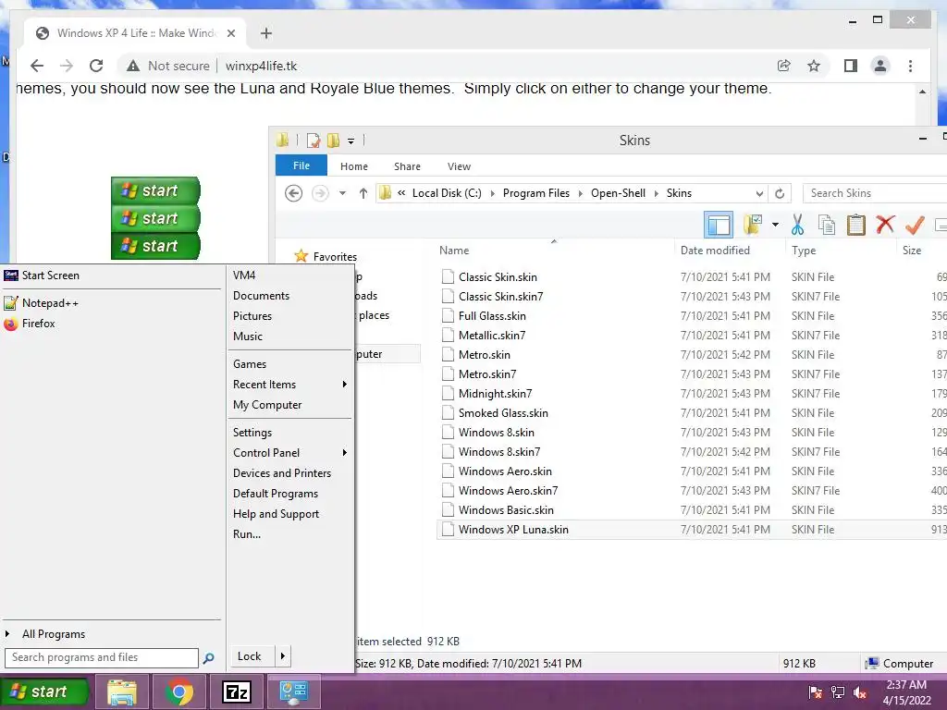Open Chrome from the taskbar
947x710 pixels.
click(x=179, y=692)
